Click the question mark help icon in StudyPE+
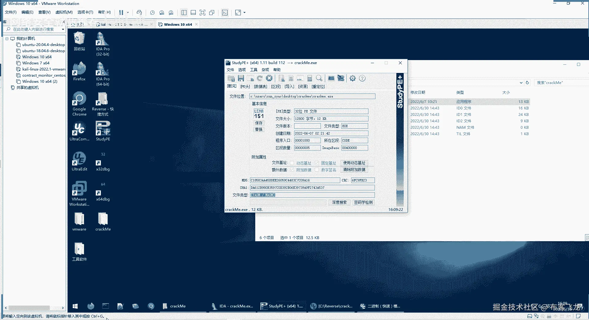The width and height of the screenshot is (589, 320). (x=362, y=78)
